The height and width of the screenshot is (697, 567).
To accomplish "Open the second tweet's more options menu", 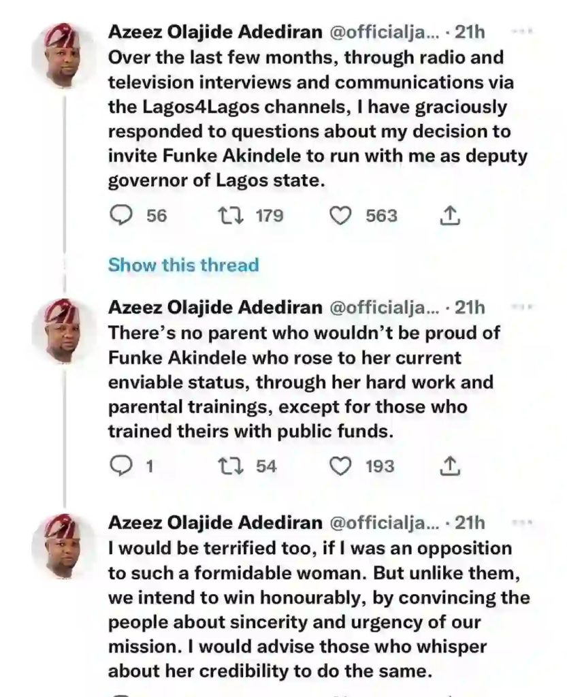I will (x=521, y=306).
